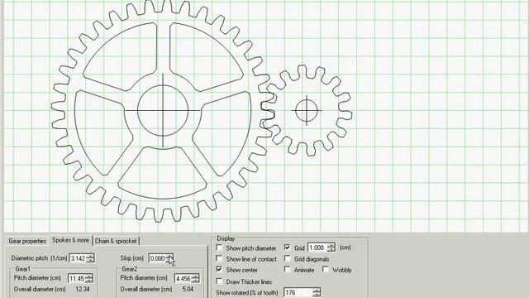Click the Show rotated (% of tooth) label
The height and width of the screenshot is (298, 529).
pyautogui.click(x=247, y=292)
